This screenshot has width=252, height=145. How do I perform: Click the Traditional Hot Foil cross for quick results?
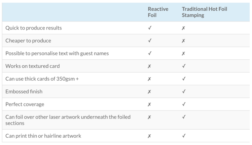(x=183, y=28)
